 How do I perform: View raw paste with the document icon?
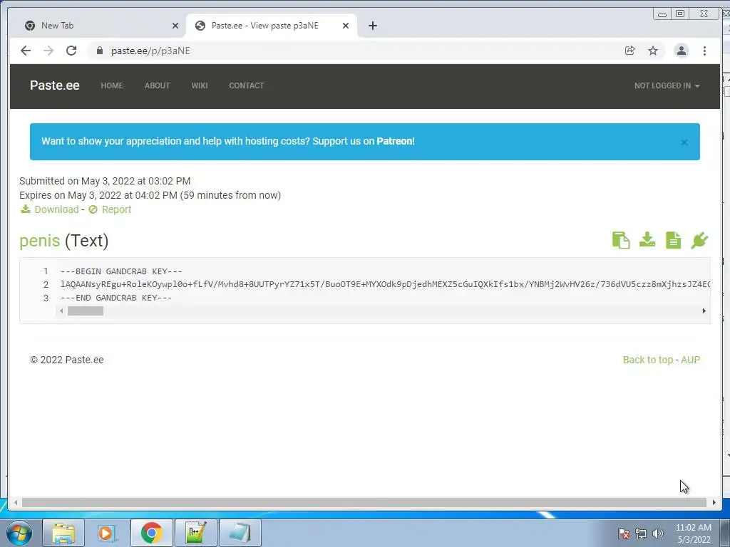(673, 241)
